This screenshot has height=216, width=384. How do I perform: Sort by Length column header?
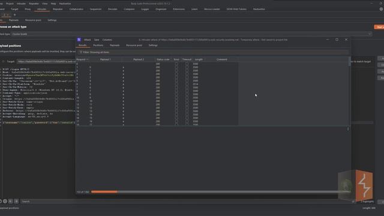click(x=199, y=59)
